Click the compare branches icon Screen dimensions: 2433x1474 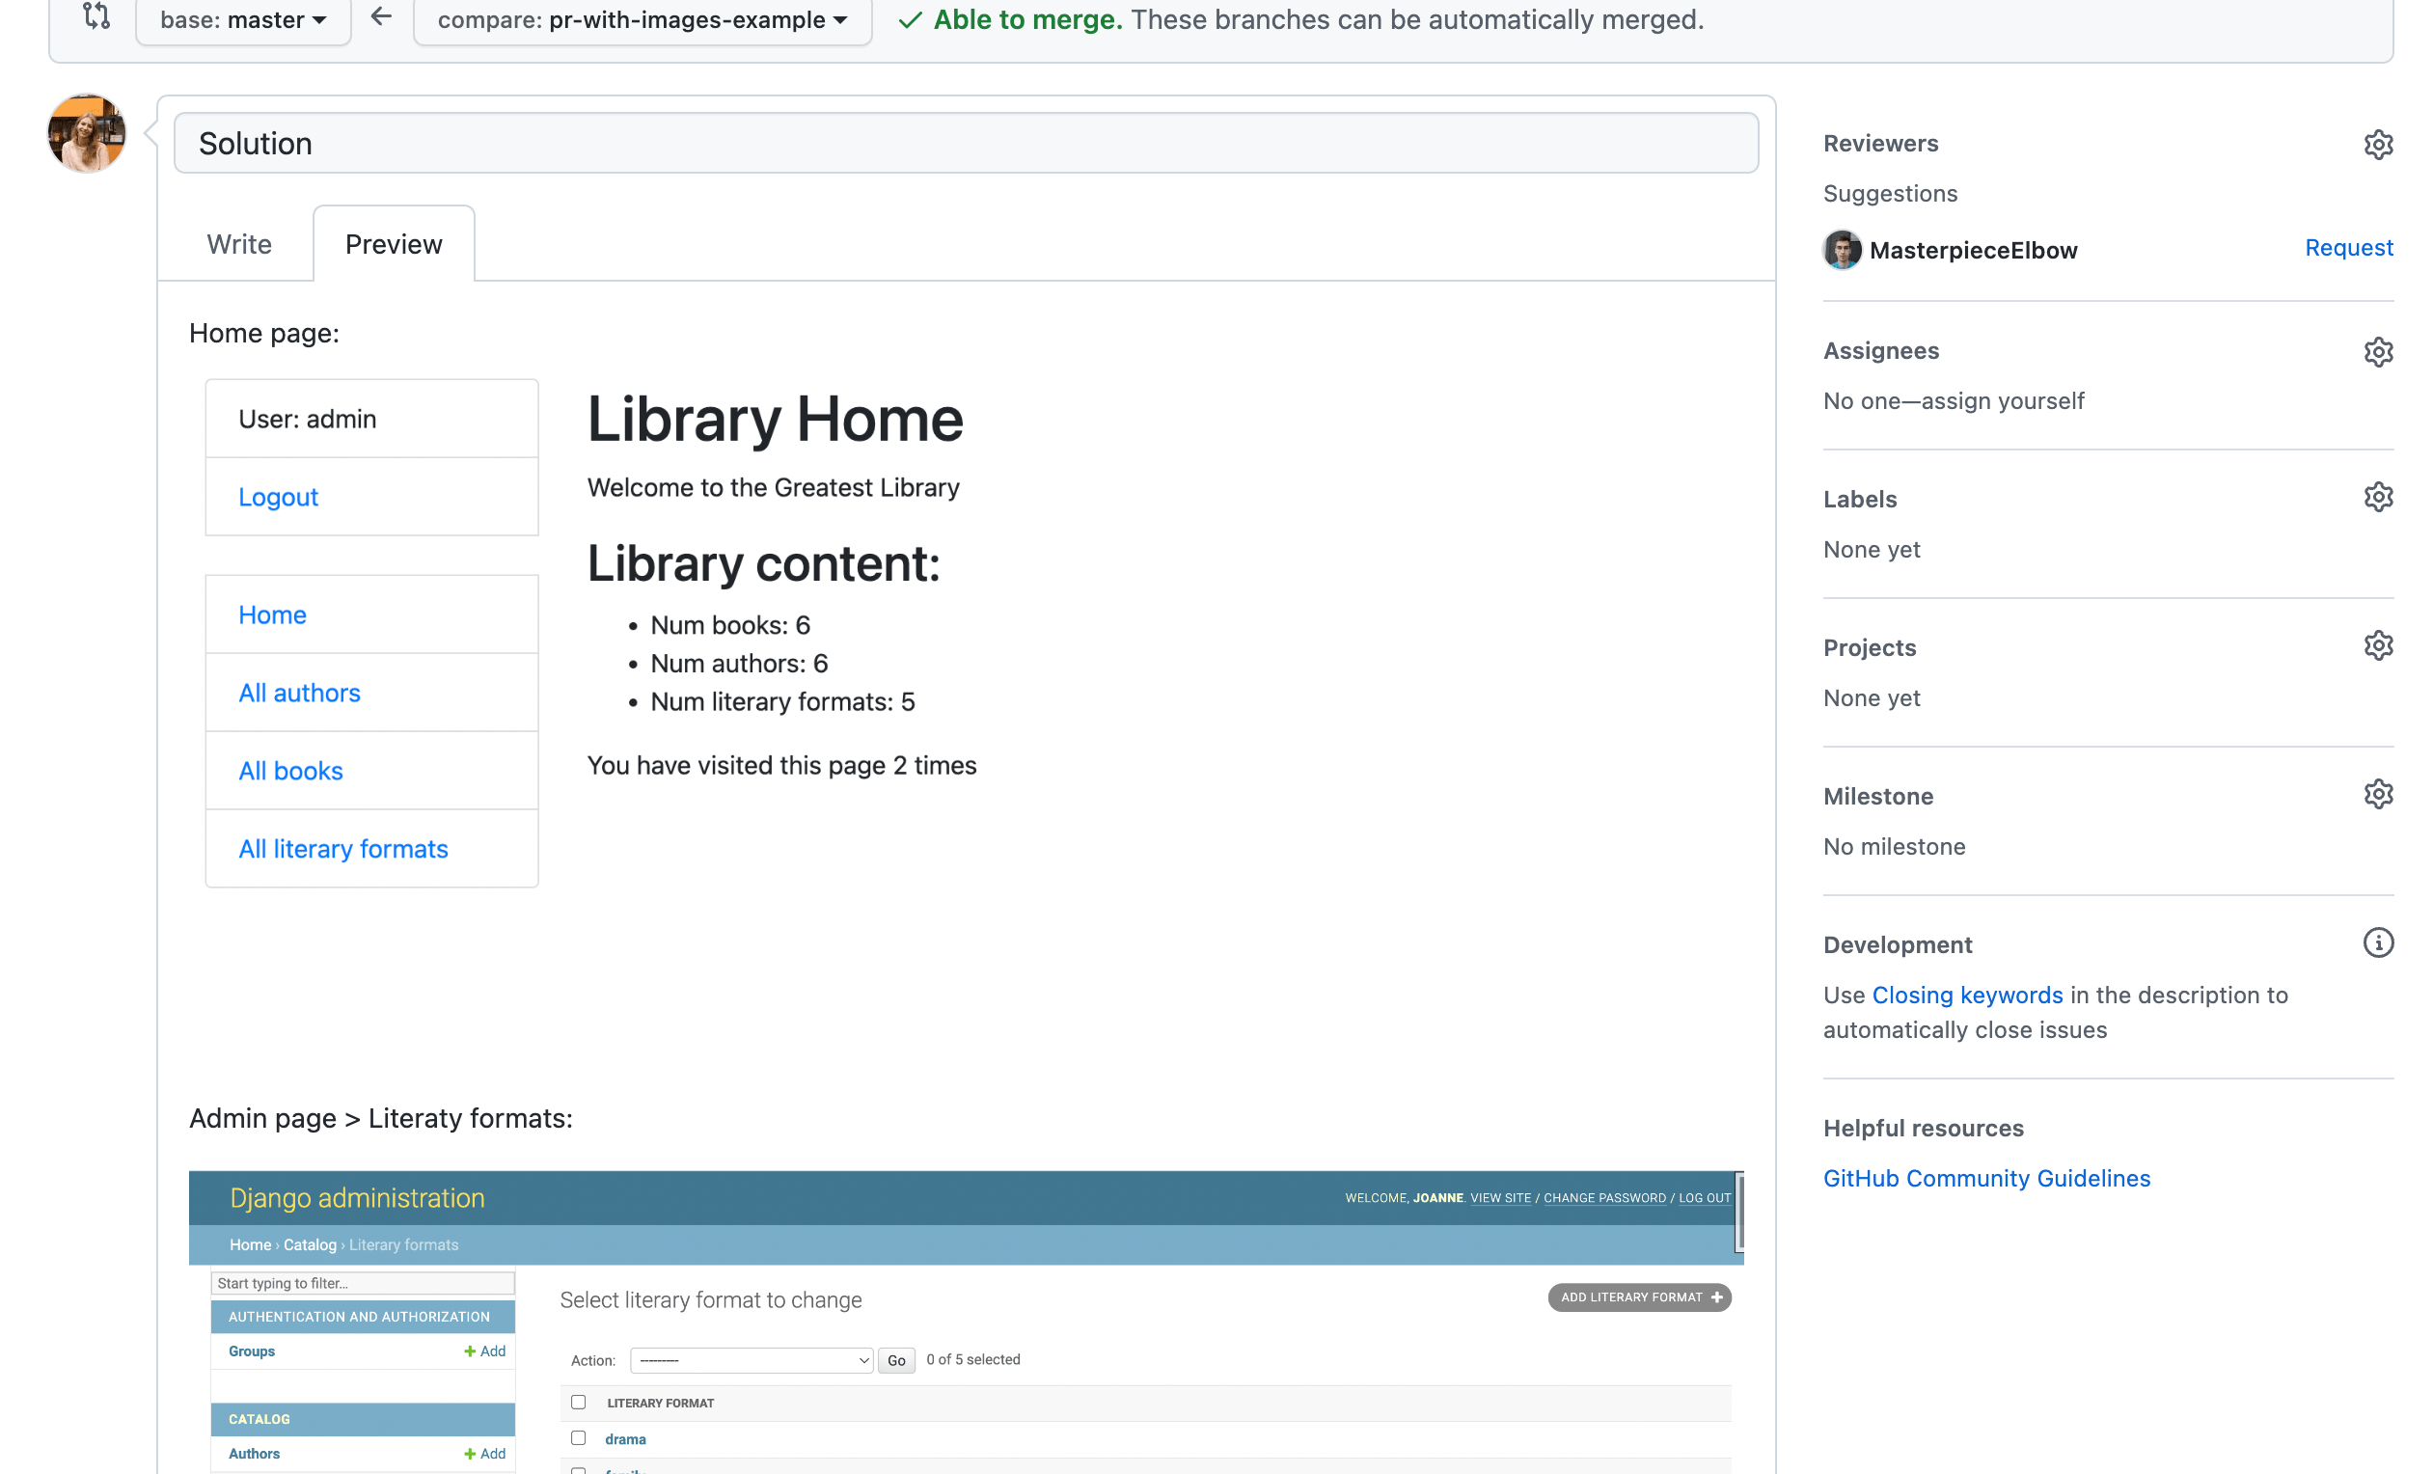click(x=96, y=15)
